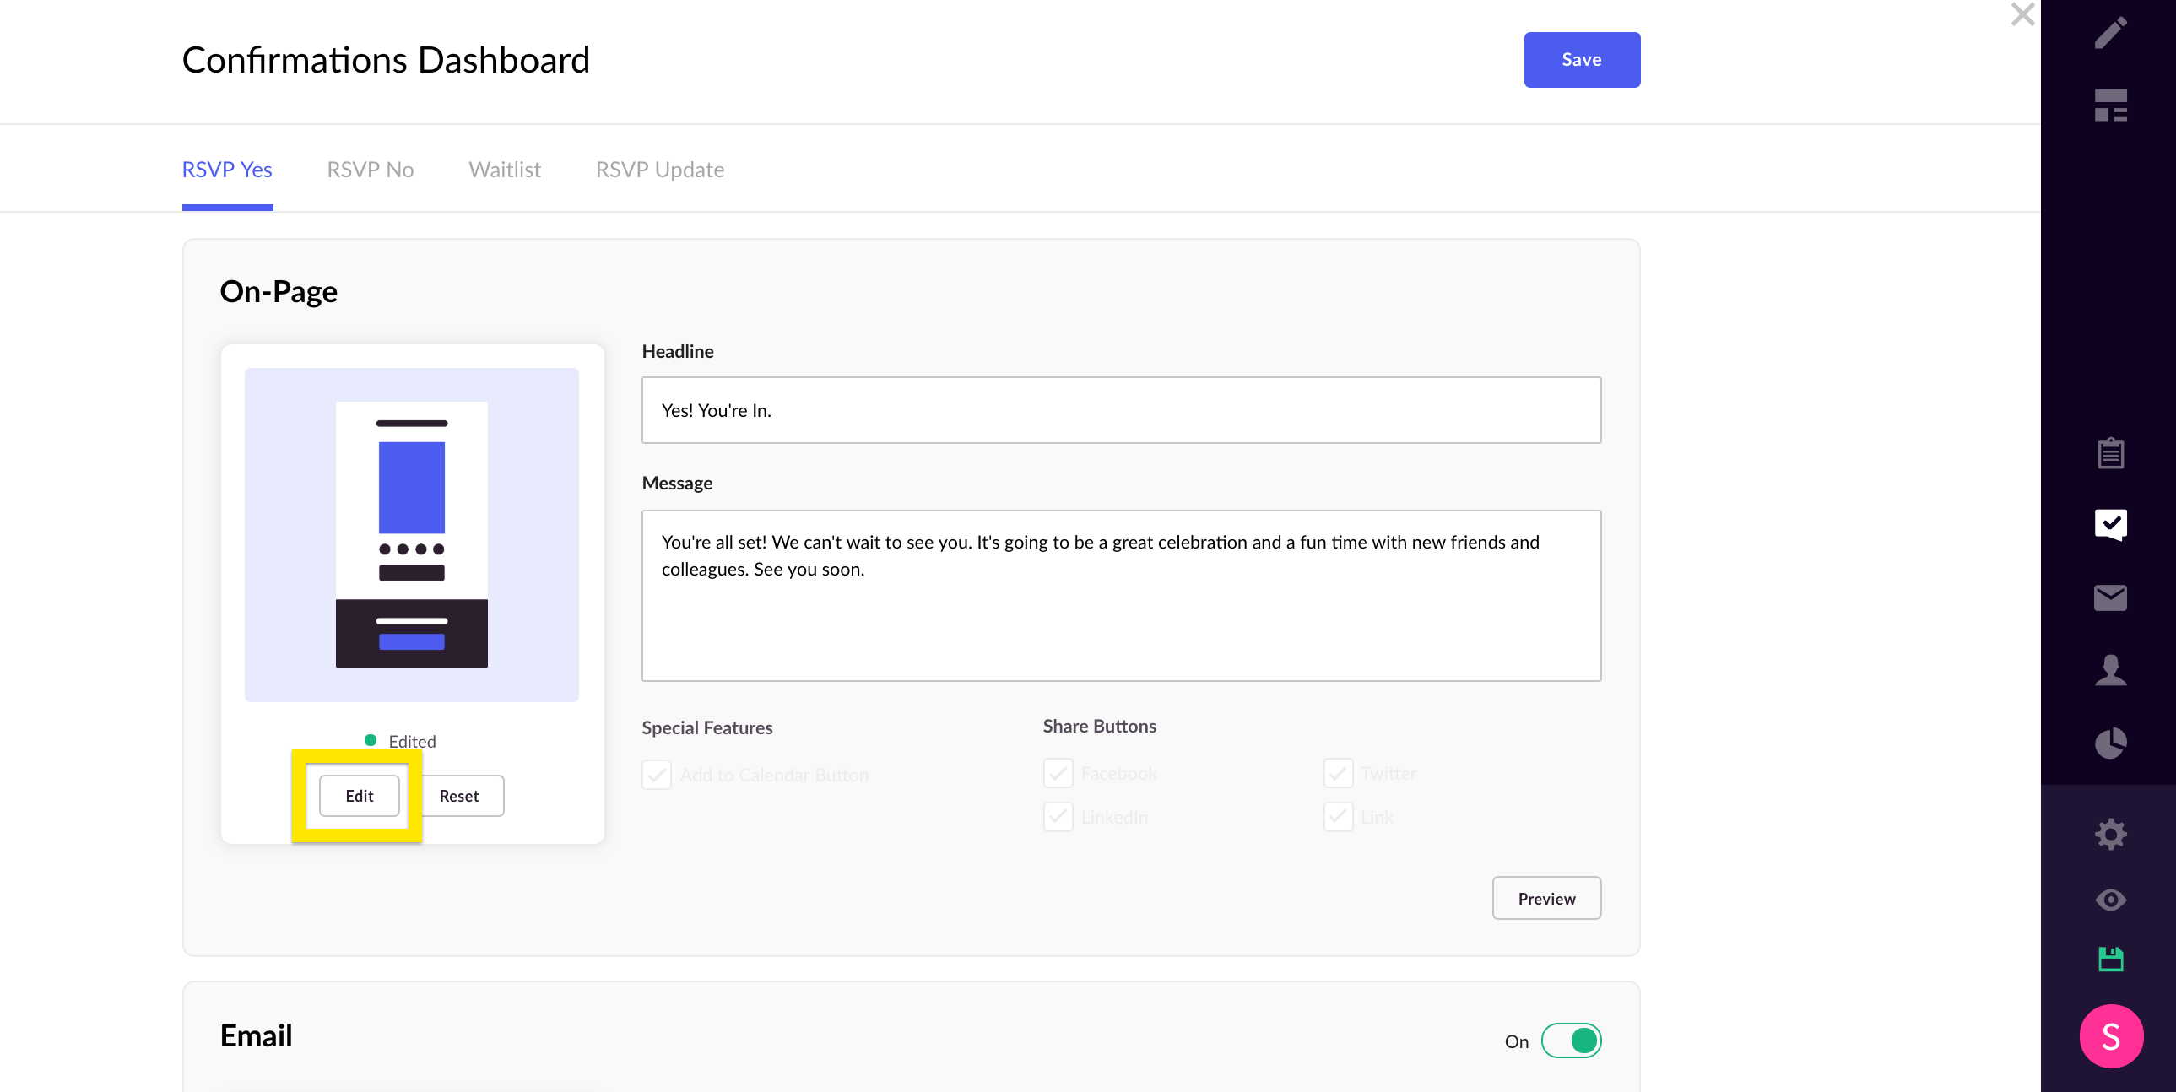Image resolution: width=2176 pixels, height=1092 pixels.
Task: Click the Headline input field
Action: [x=1121, y=409]
